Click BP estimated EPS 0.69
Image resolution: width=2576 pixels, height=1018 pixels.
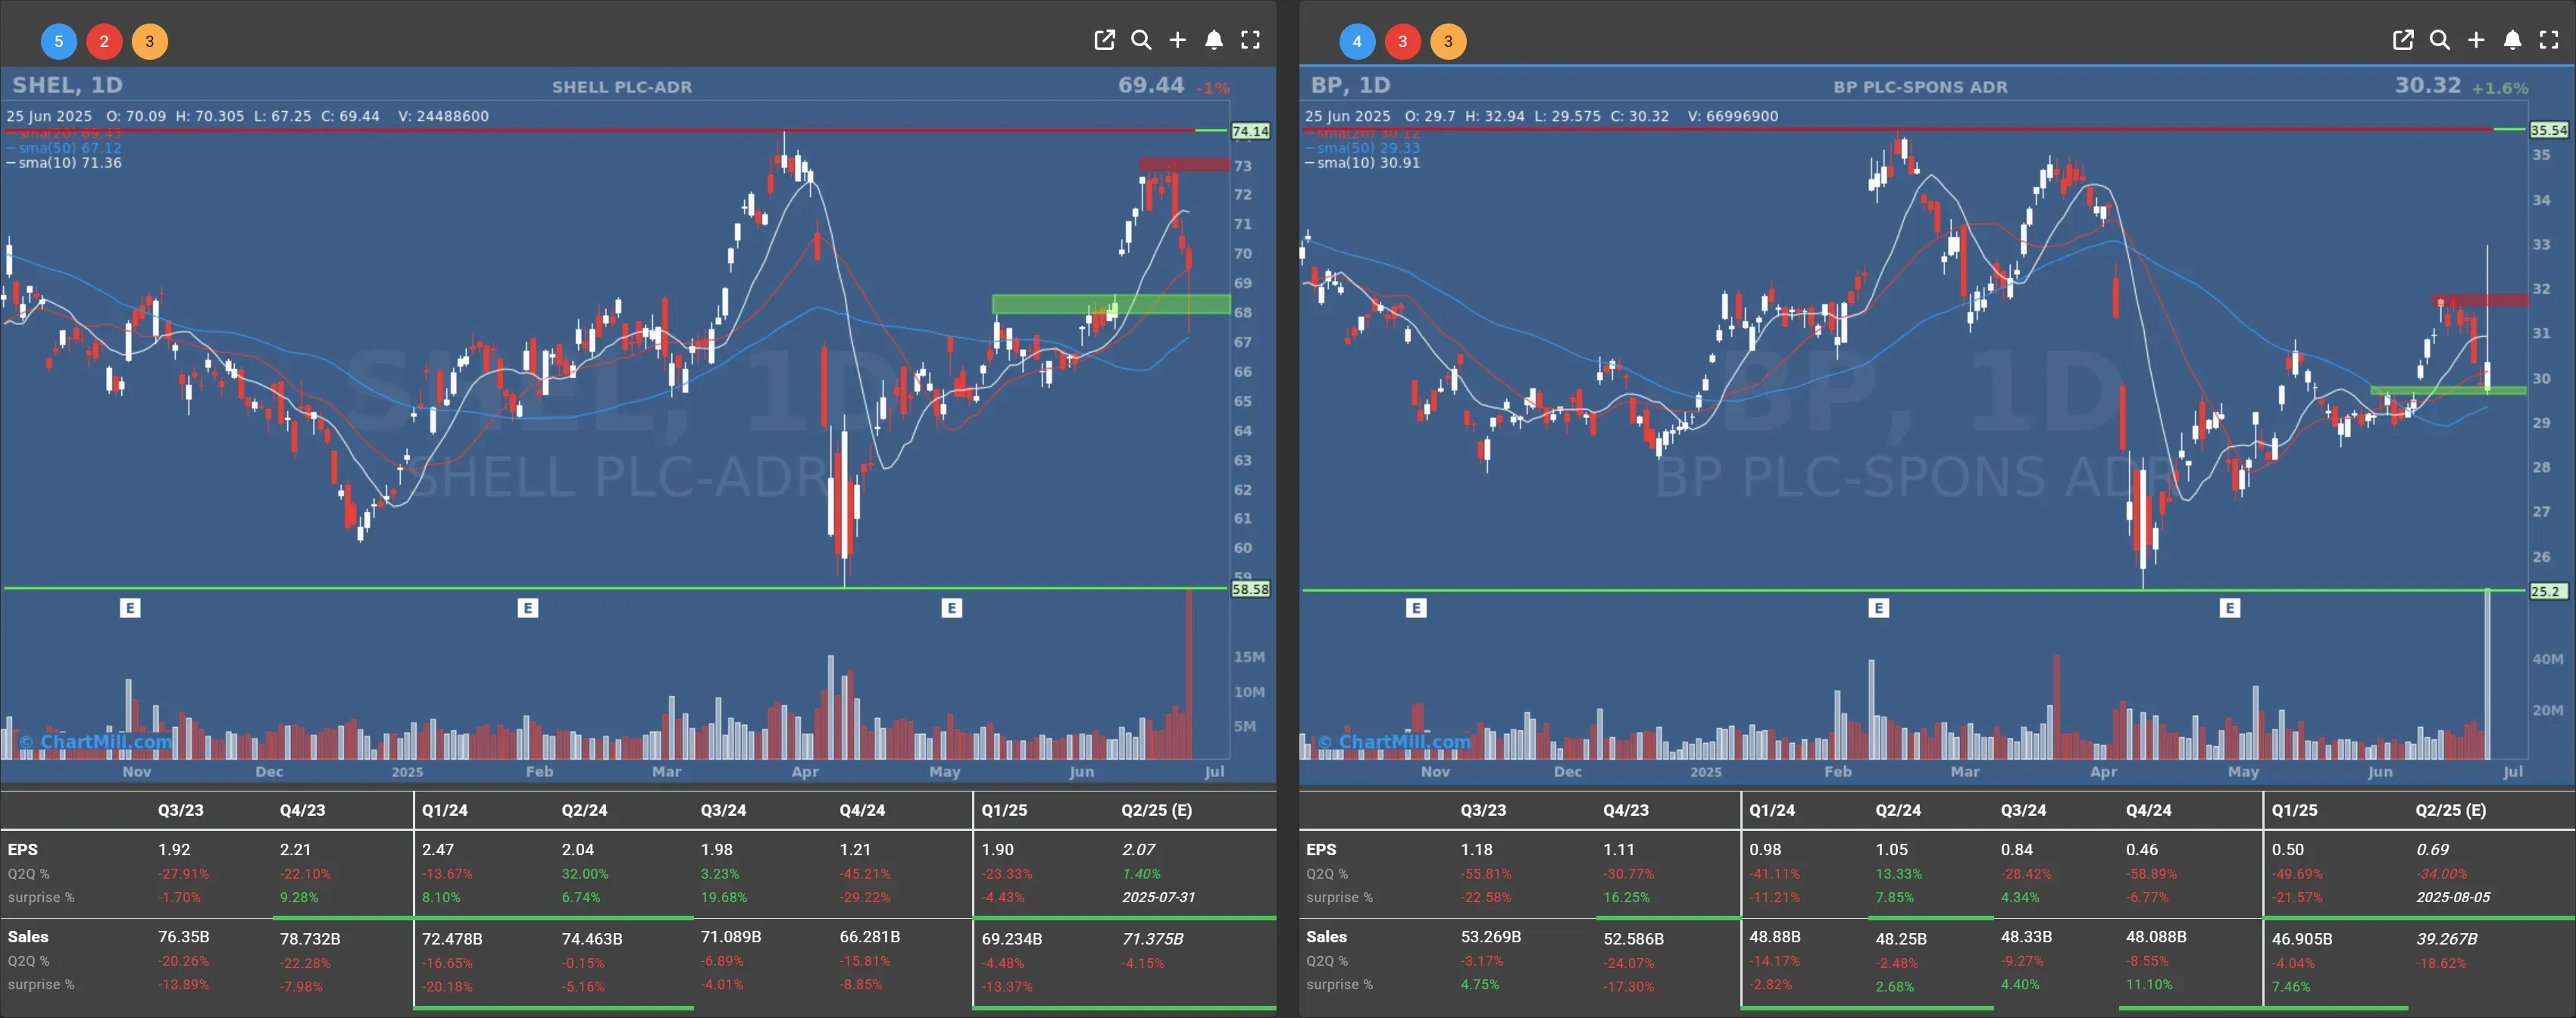click(2433, 849)
